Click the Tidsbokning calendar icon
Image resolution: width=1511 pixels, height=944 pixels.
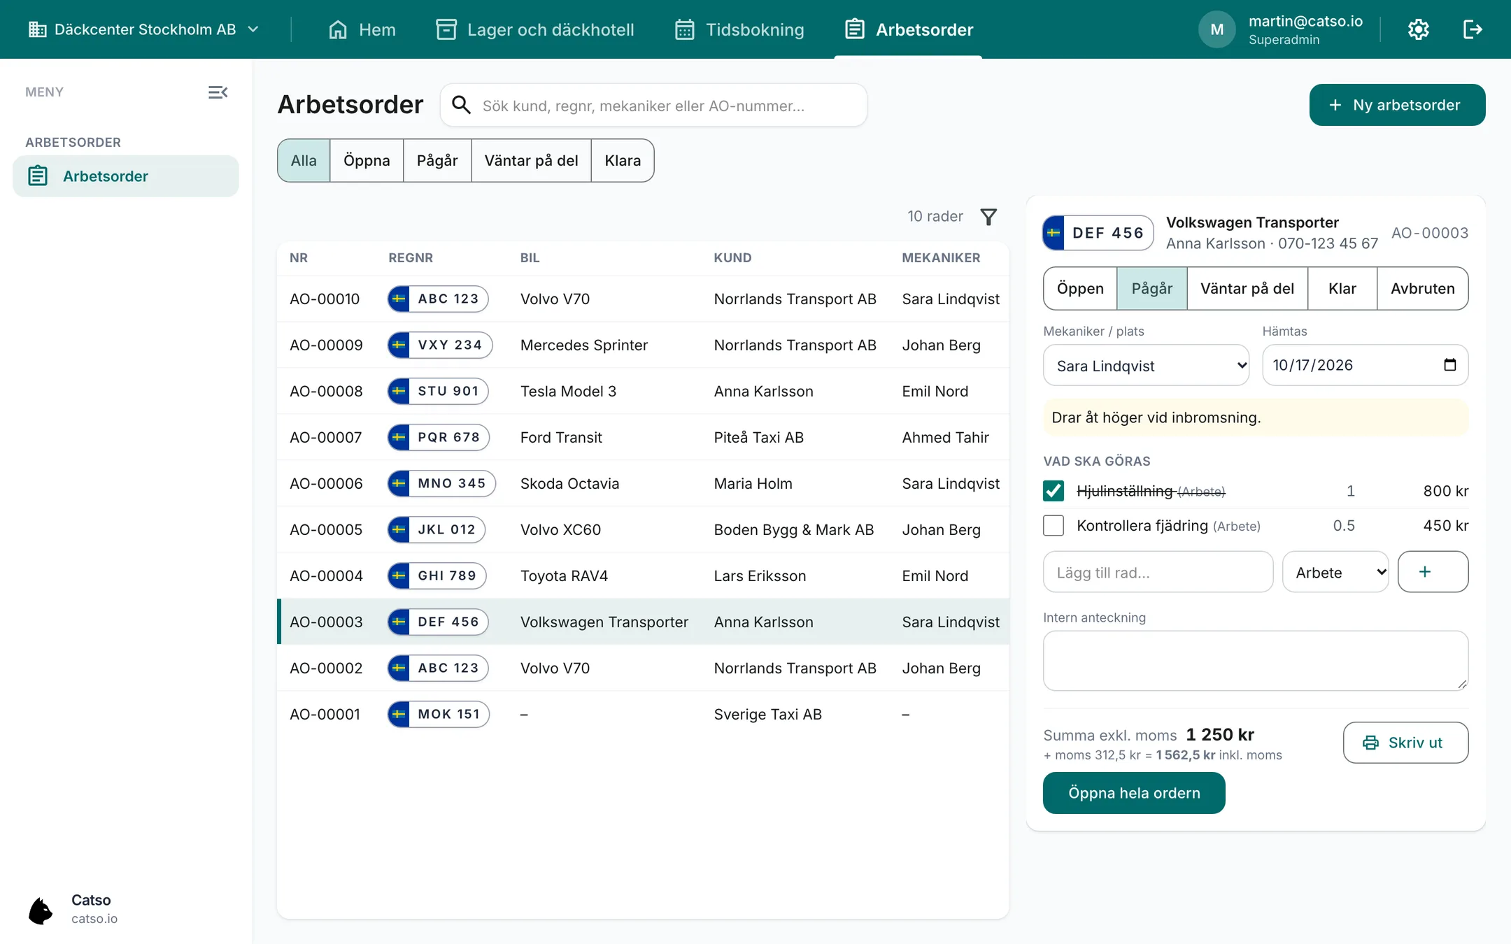685,29
